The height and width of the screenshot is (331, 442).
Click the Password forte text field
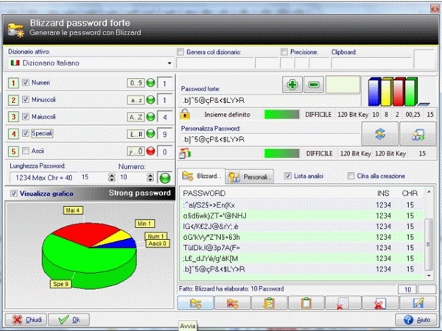[270, 101]
